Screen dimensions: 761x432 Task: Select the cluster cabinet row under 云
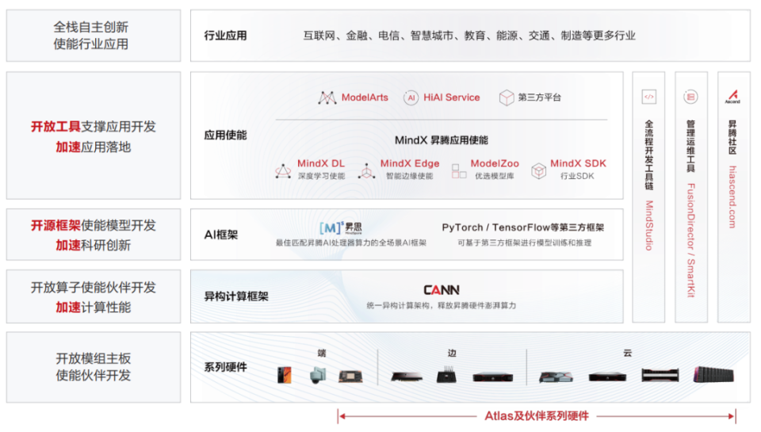(713, 375)
